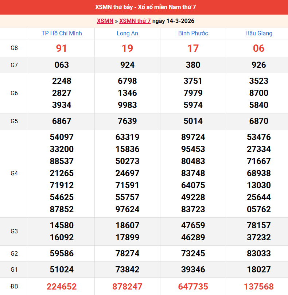Open the TP Hồ Chí Minh province link

[x=62, y=34]
